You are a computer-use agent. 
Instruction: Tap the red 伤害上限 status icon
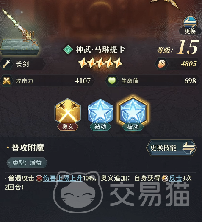point(39,178)
